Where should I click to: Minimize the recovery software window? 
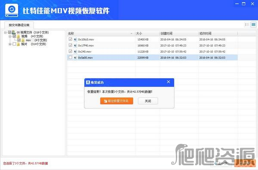pyautogui.click(x=237, y=4)
